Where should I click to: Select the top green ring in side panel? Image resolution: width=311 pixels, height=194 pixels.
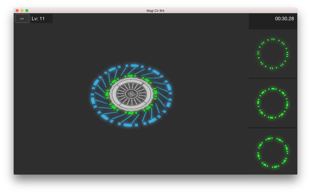pyautogui.click(x=273, y=54)
